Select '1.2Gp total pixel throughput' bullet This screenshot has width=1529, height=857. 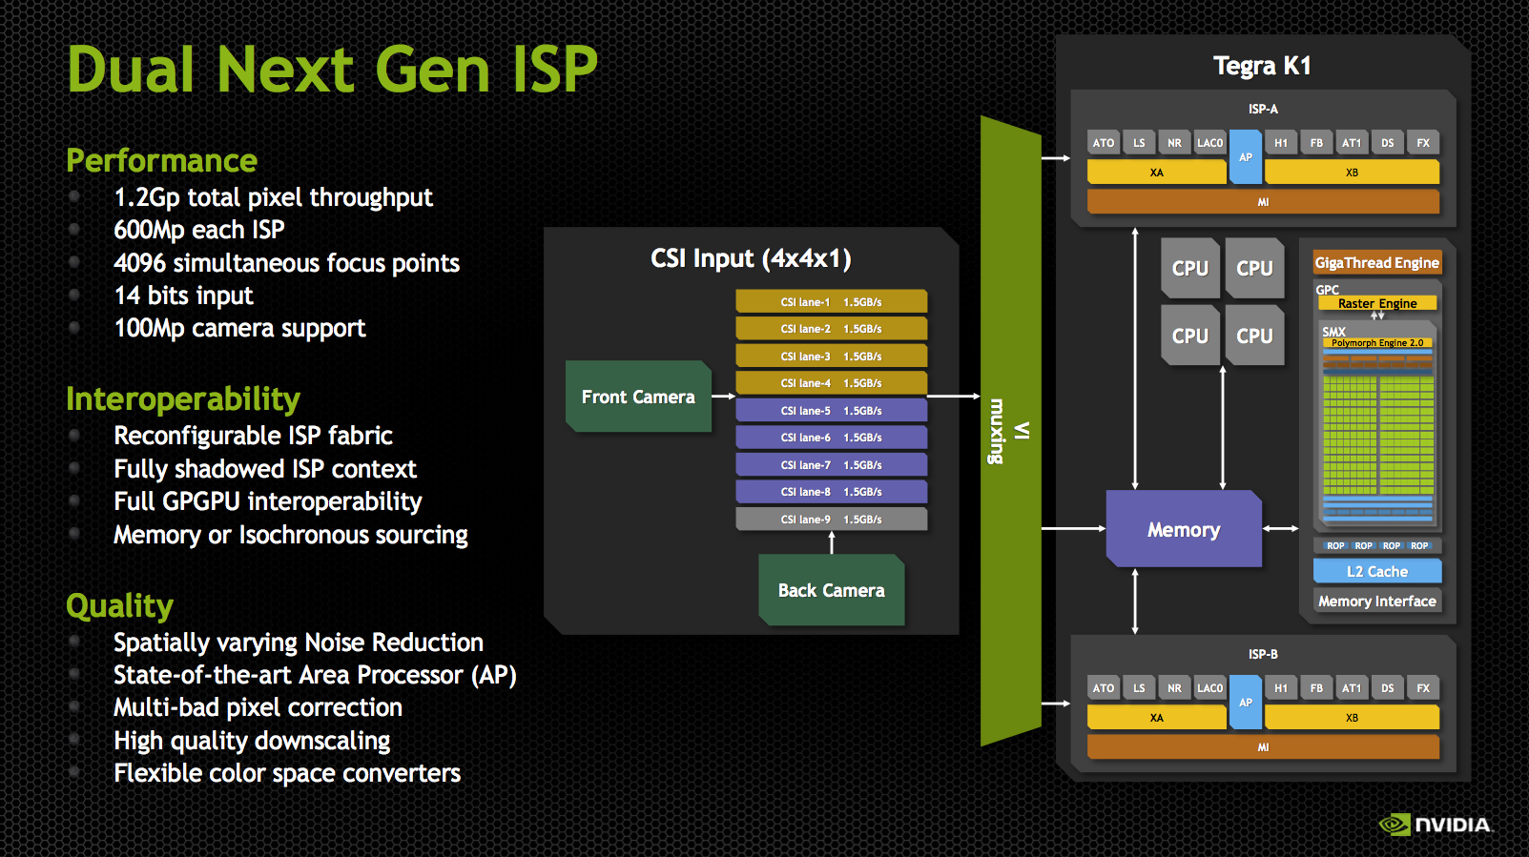point(273,197)
